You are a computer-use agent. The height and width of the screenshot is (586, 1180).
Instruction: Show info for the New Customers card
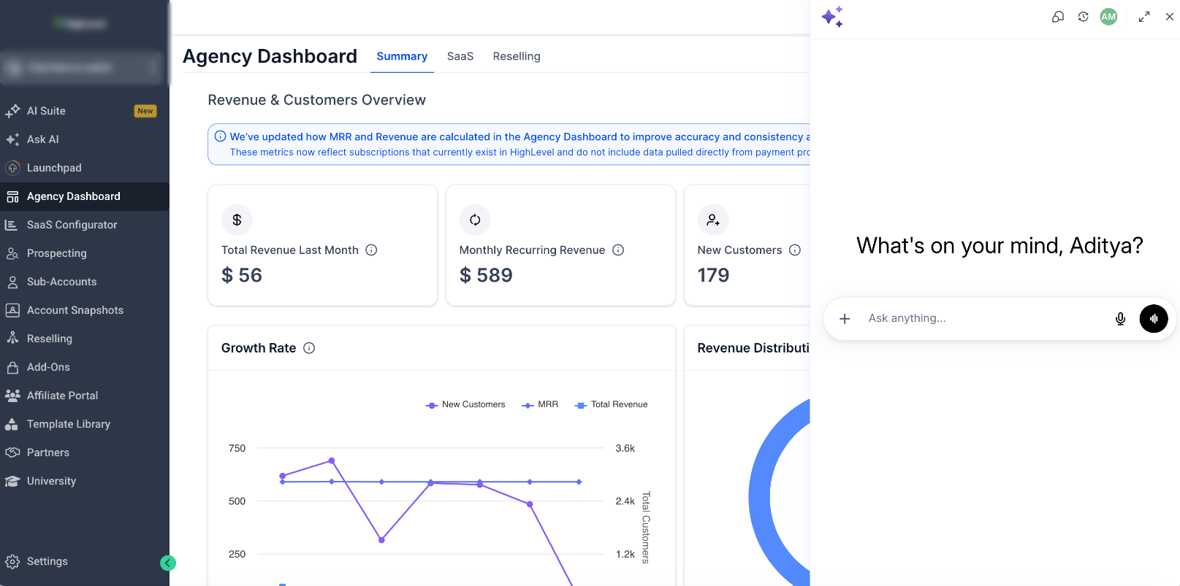click(795, 250)
